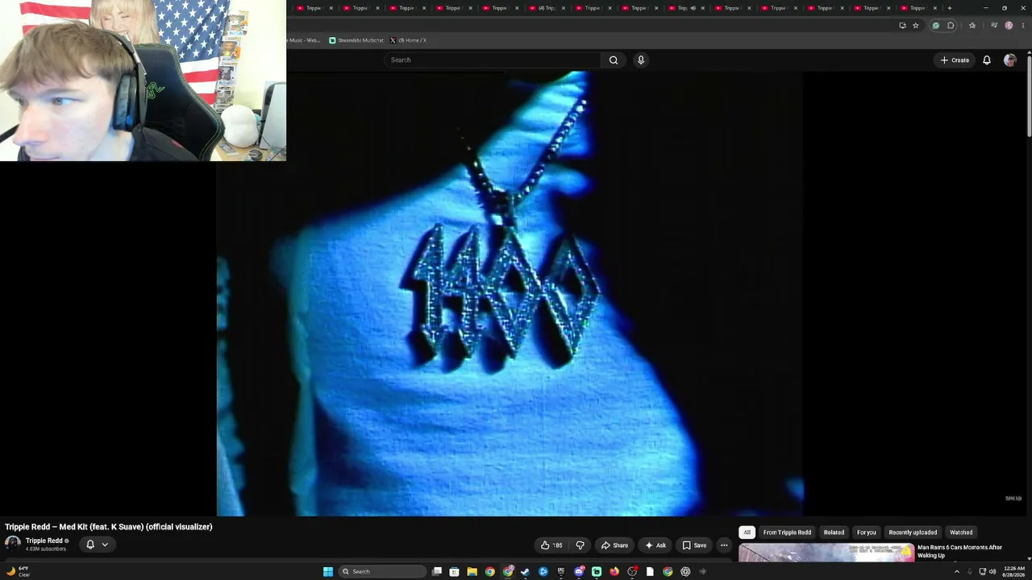Open the clock and date flyout
Image resolution: width=1032 pixels, height=580 pixels.
pos(1014,572)
